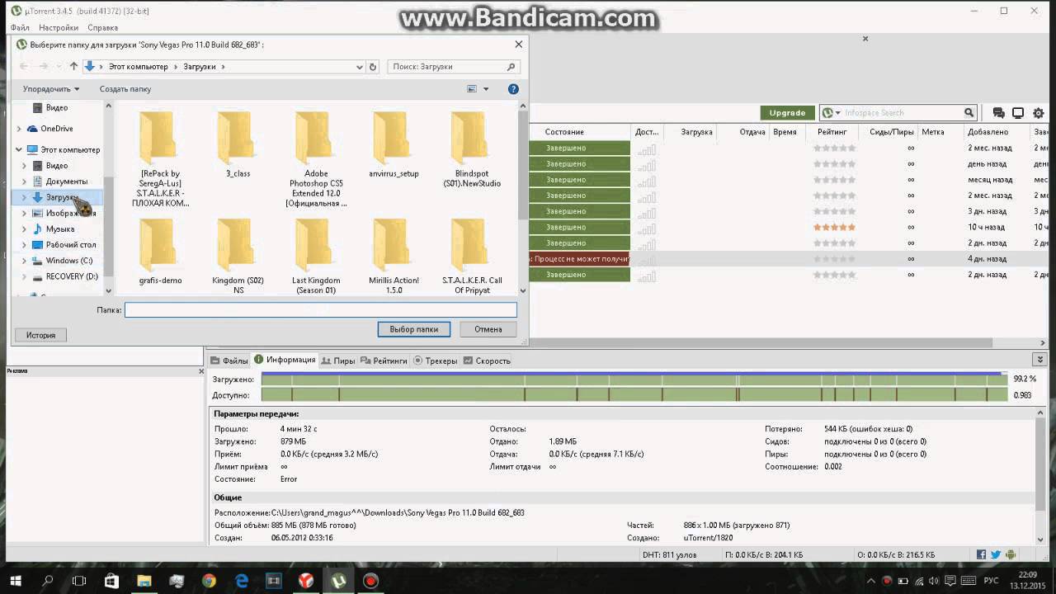Click the Папка text field

(321, 310)
